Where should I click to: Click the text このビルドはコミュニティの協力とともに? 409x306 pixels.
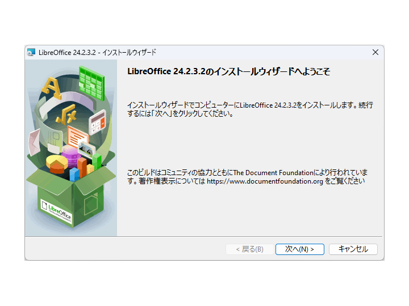(180, 173)
